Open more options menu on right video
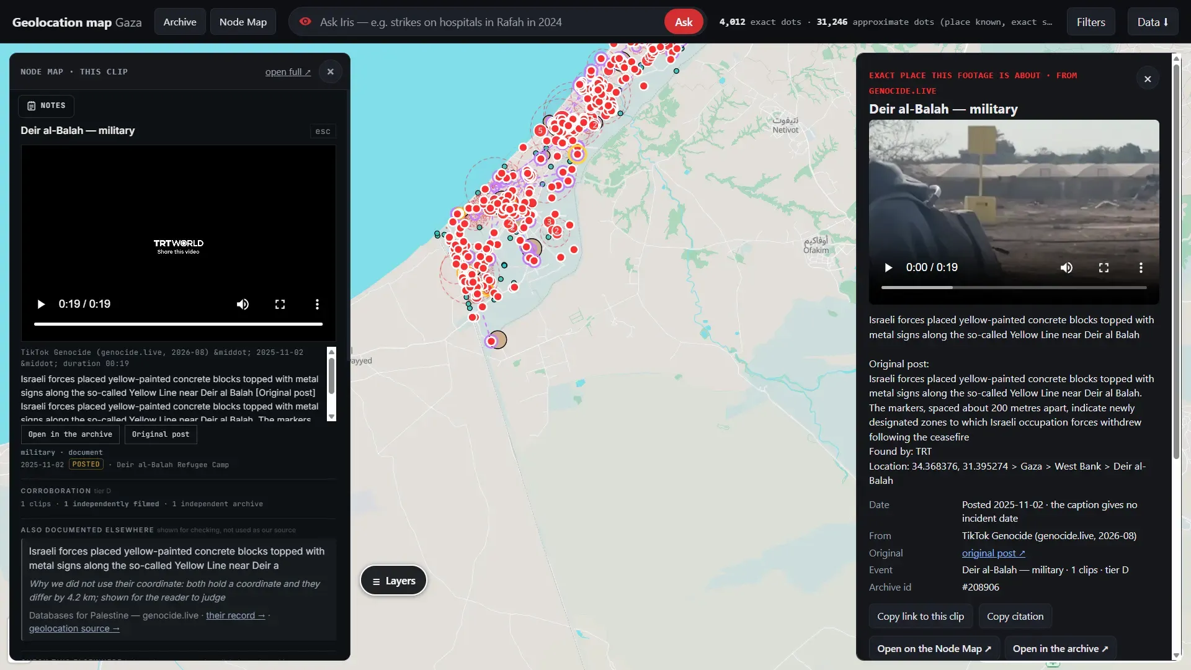Image resolution: width=1191 pixels, height=670 pixels. coord(1141,267)
